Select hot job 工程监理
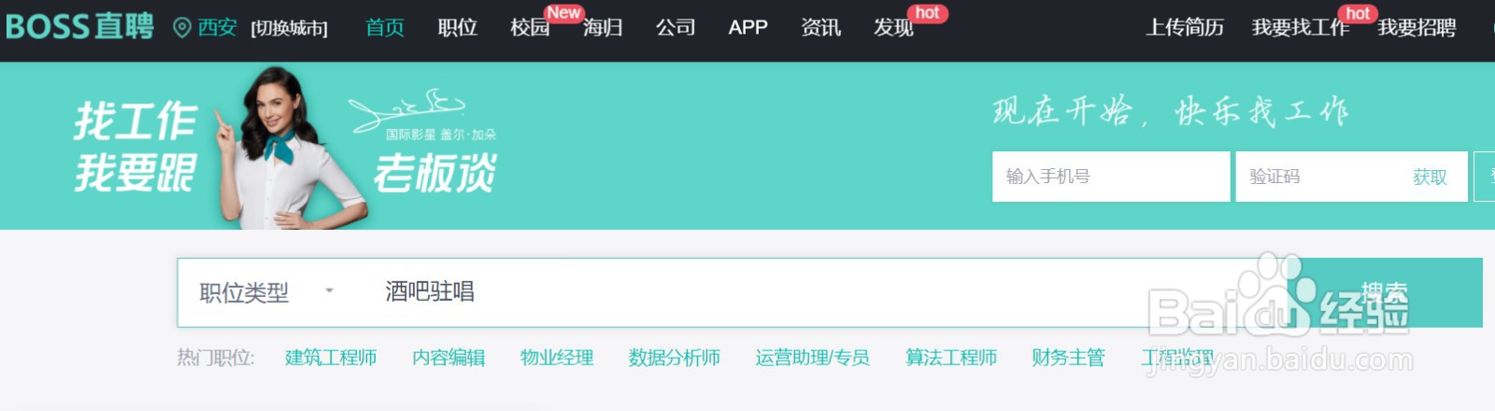The width and height of the screenshot is (1495, 411). [1177, 358]
